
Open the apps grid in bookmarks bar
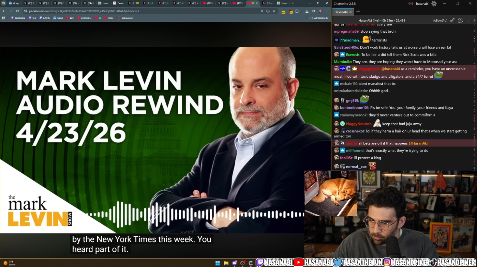[4, 18]
